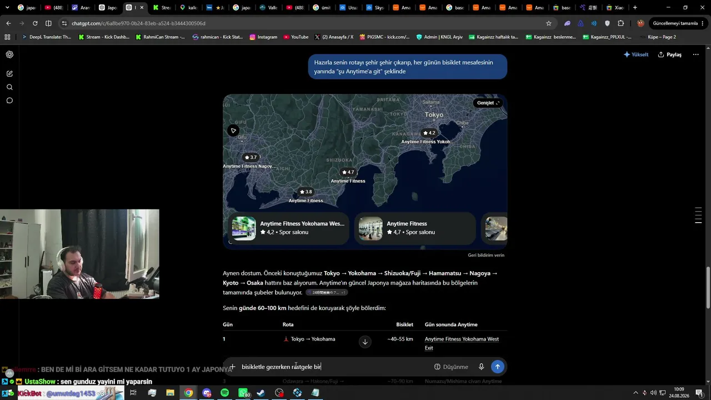Jump to bottom with down-arrow button

[x=365, y=342]
